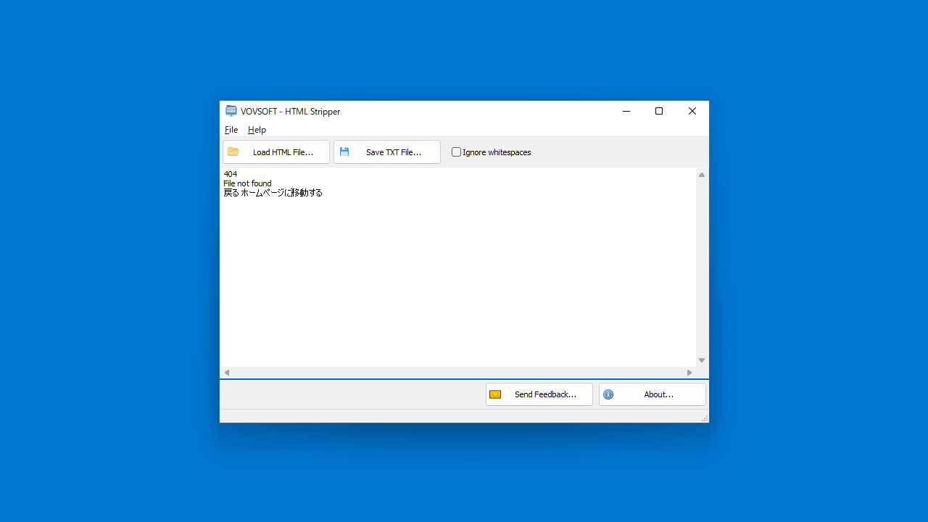Click the "404" text line
This screenshot has height=522, width=928.
tap(231, 174)
